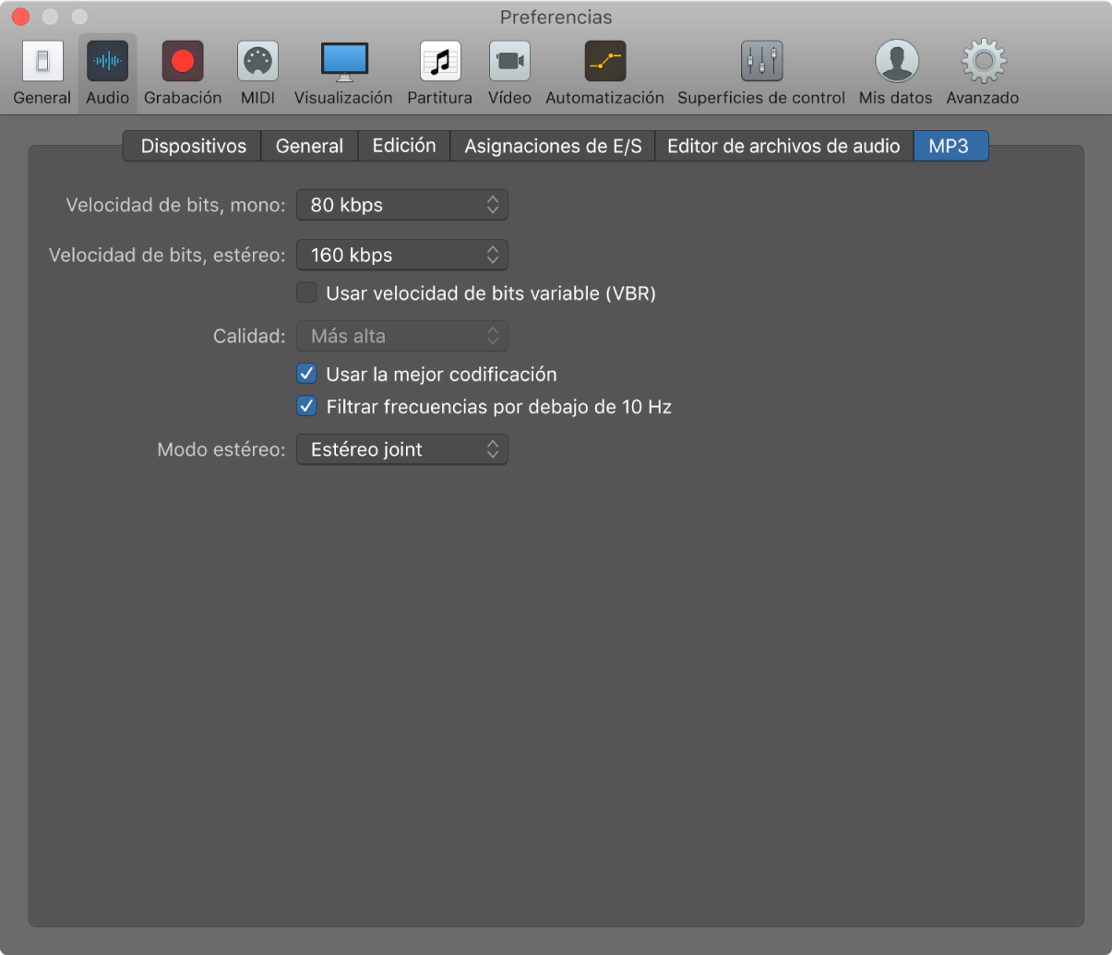Select the Vídeo camera icon
Viewport: 1112px width, 955px height.
pyautogui.click(x=509, y=63)
